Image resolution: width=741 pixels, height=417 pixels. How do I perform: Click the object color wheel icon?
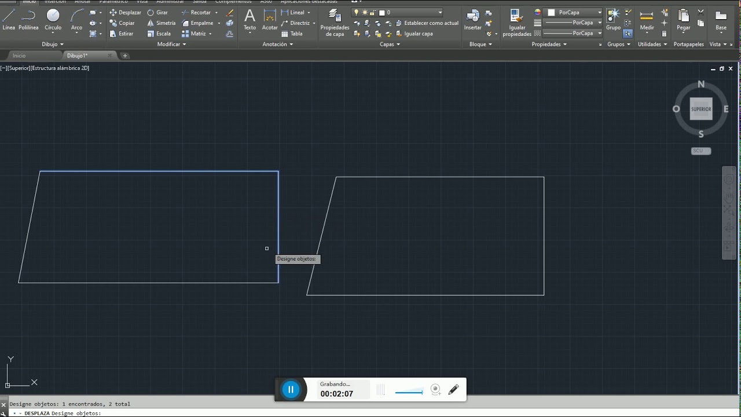coord(538,13)
